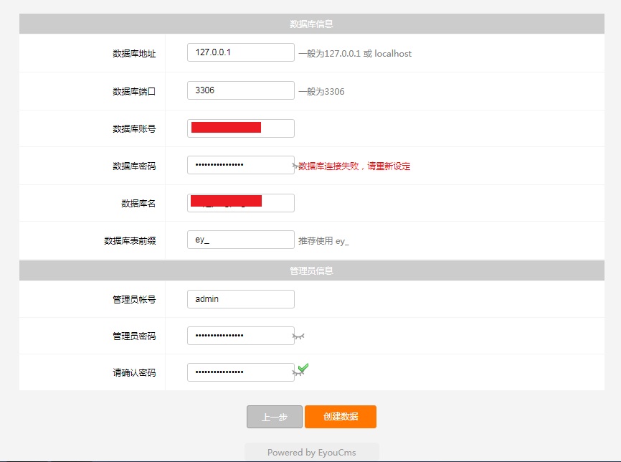Screen dimensions: 621x462
Task: Click the 数据库地址 label
Action: tap(134, 54)
